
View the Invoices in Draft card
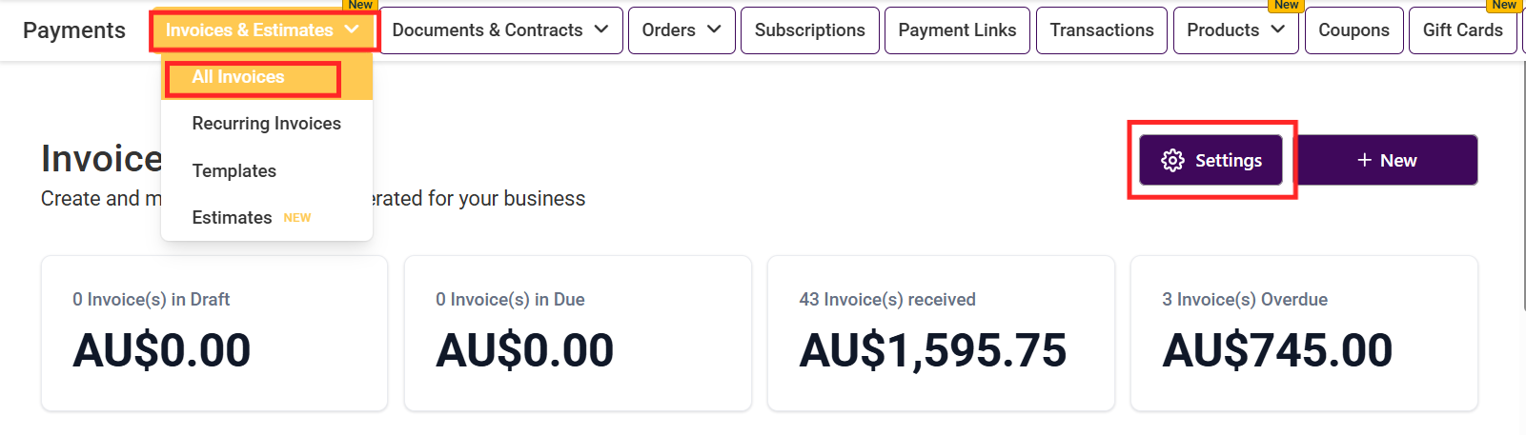[214, 333]
